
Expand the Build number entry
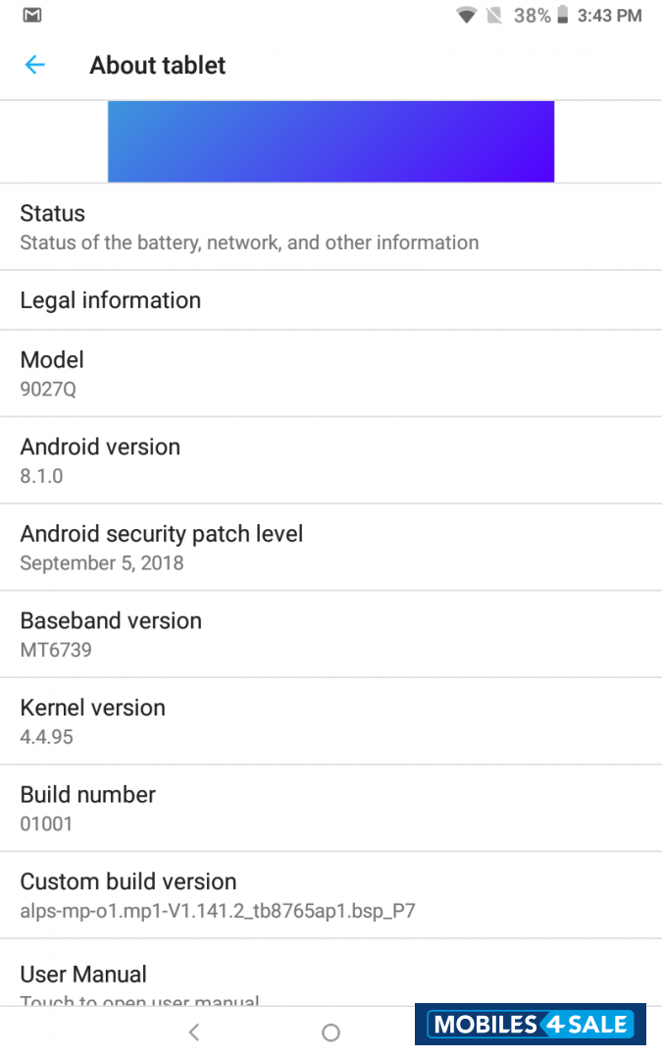point(331,807)
